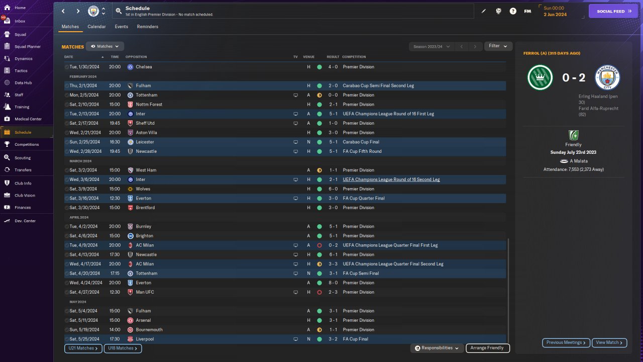Click the pencil edit icon in top bar
This screenshot has width=643, height=362.
tap(484, 11)
